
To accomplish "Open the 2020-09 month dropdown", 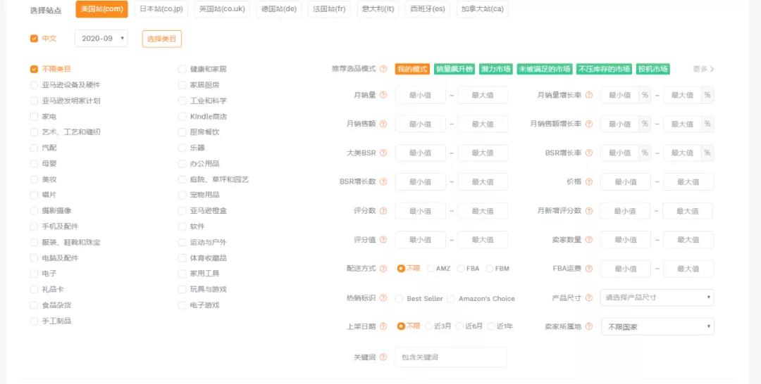I will [x=101, y=39].
